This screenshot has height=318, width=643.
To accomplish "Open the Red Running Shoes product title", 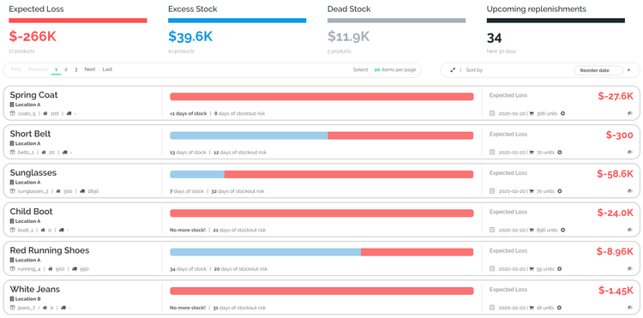I will pos(50,250).
